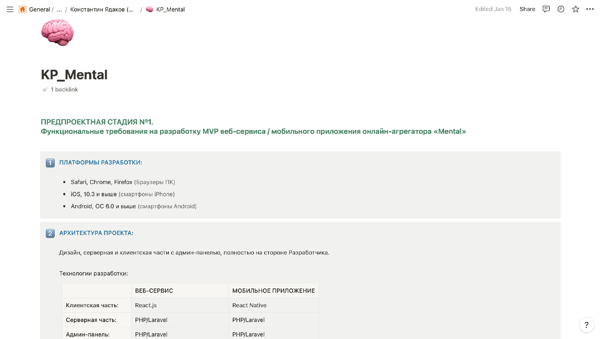Open the sidebar hamburger menu
Image resolution: width=600 pixels, height=339 pixels.
coord(9,9)
